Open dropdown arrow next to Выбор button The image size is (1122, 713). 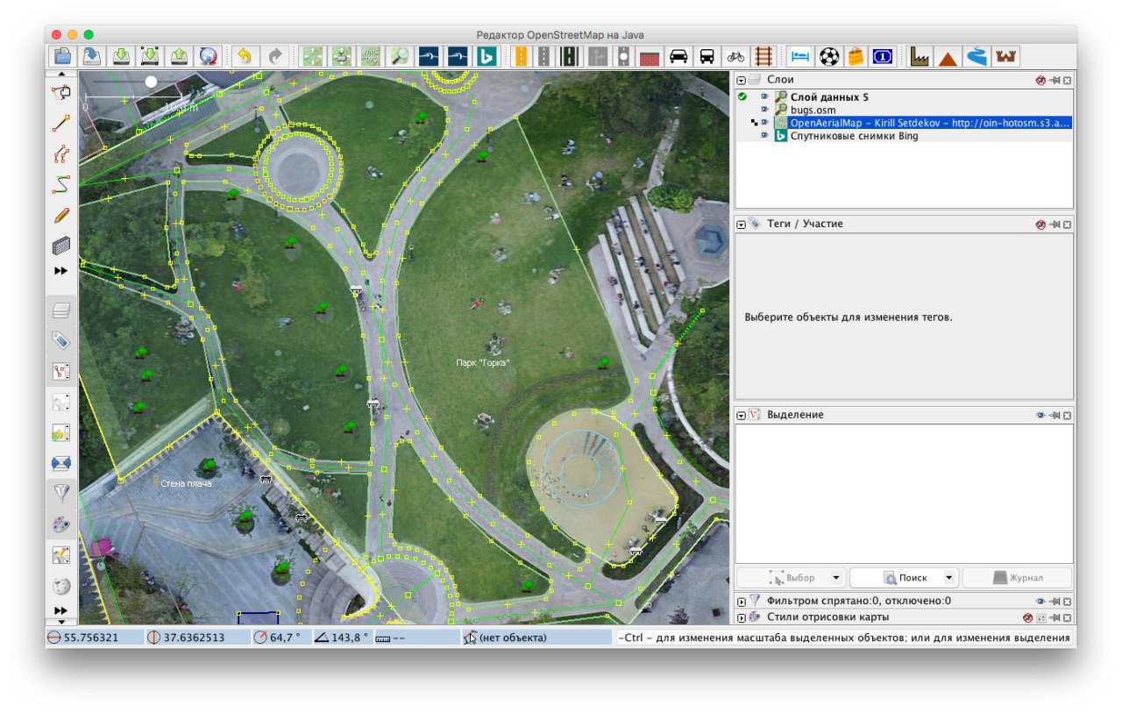coord(835,578)
